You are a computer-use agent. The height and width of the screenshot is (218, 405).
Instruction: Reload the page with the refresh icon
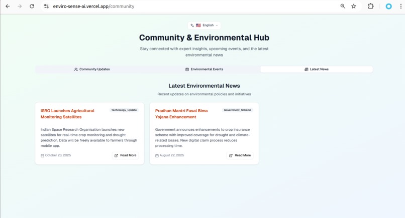coord(32,6)
